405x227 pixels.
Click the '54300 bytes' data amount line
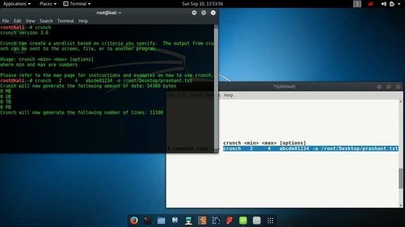click(88, 86)
